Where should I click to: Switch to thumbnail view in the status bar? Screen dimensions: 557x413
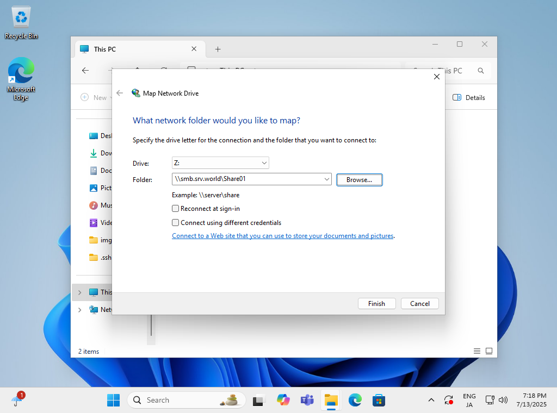coord(488,351)
